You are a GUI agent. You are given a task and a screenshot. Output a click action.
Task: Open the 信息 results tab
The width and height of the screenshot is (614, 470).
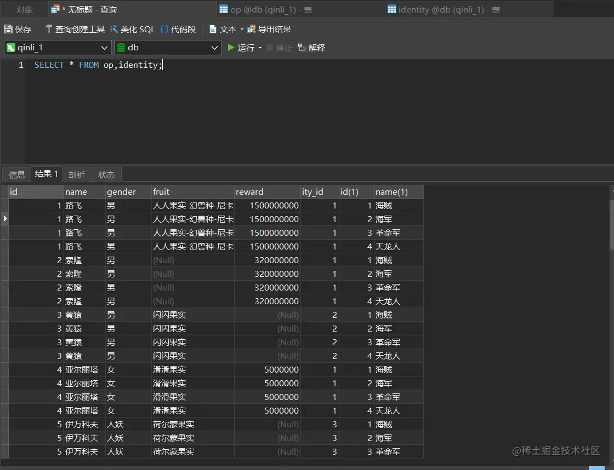coord(17,175)
